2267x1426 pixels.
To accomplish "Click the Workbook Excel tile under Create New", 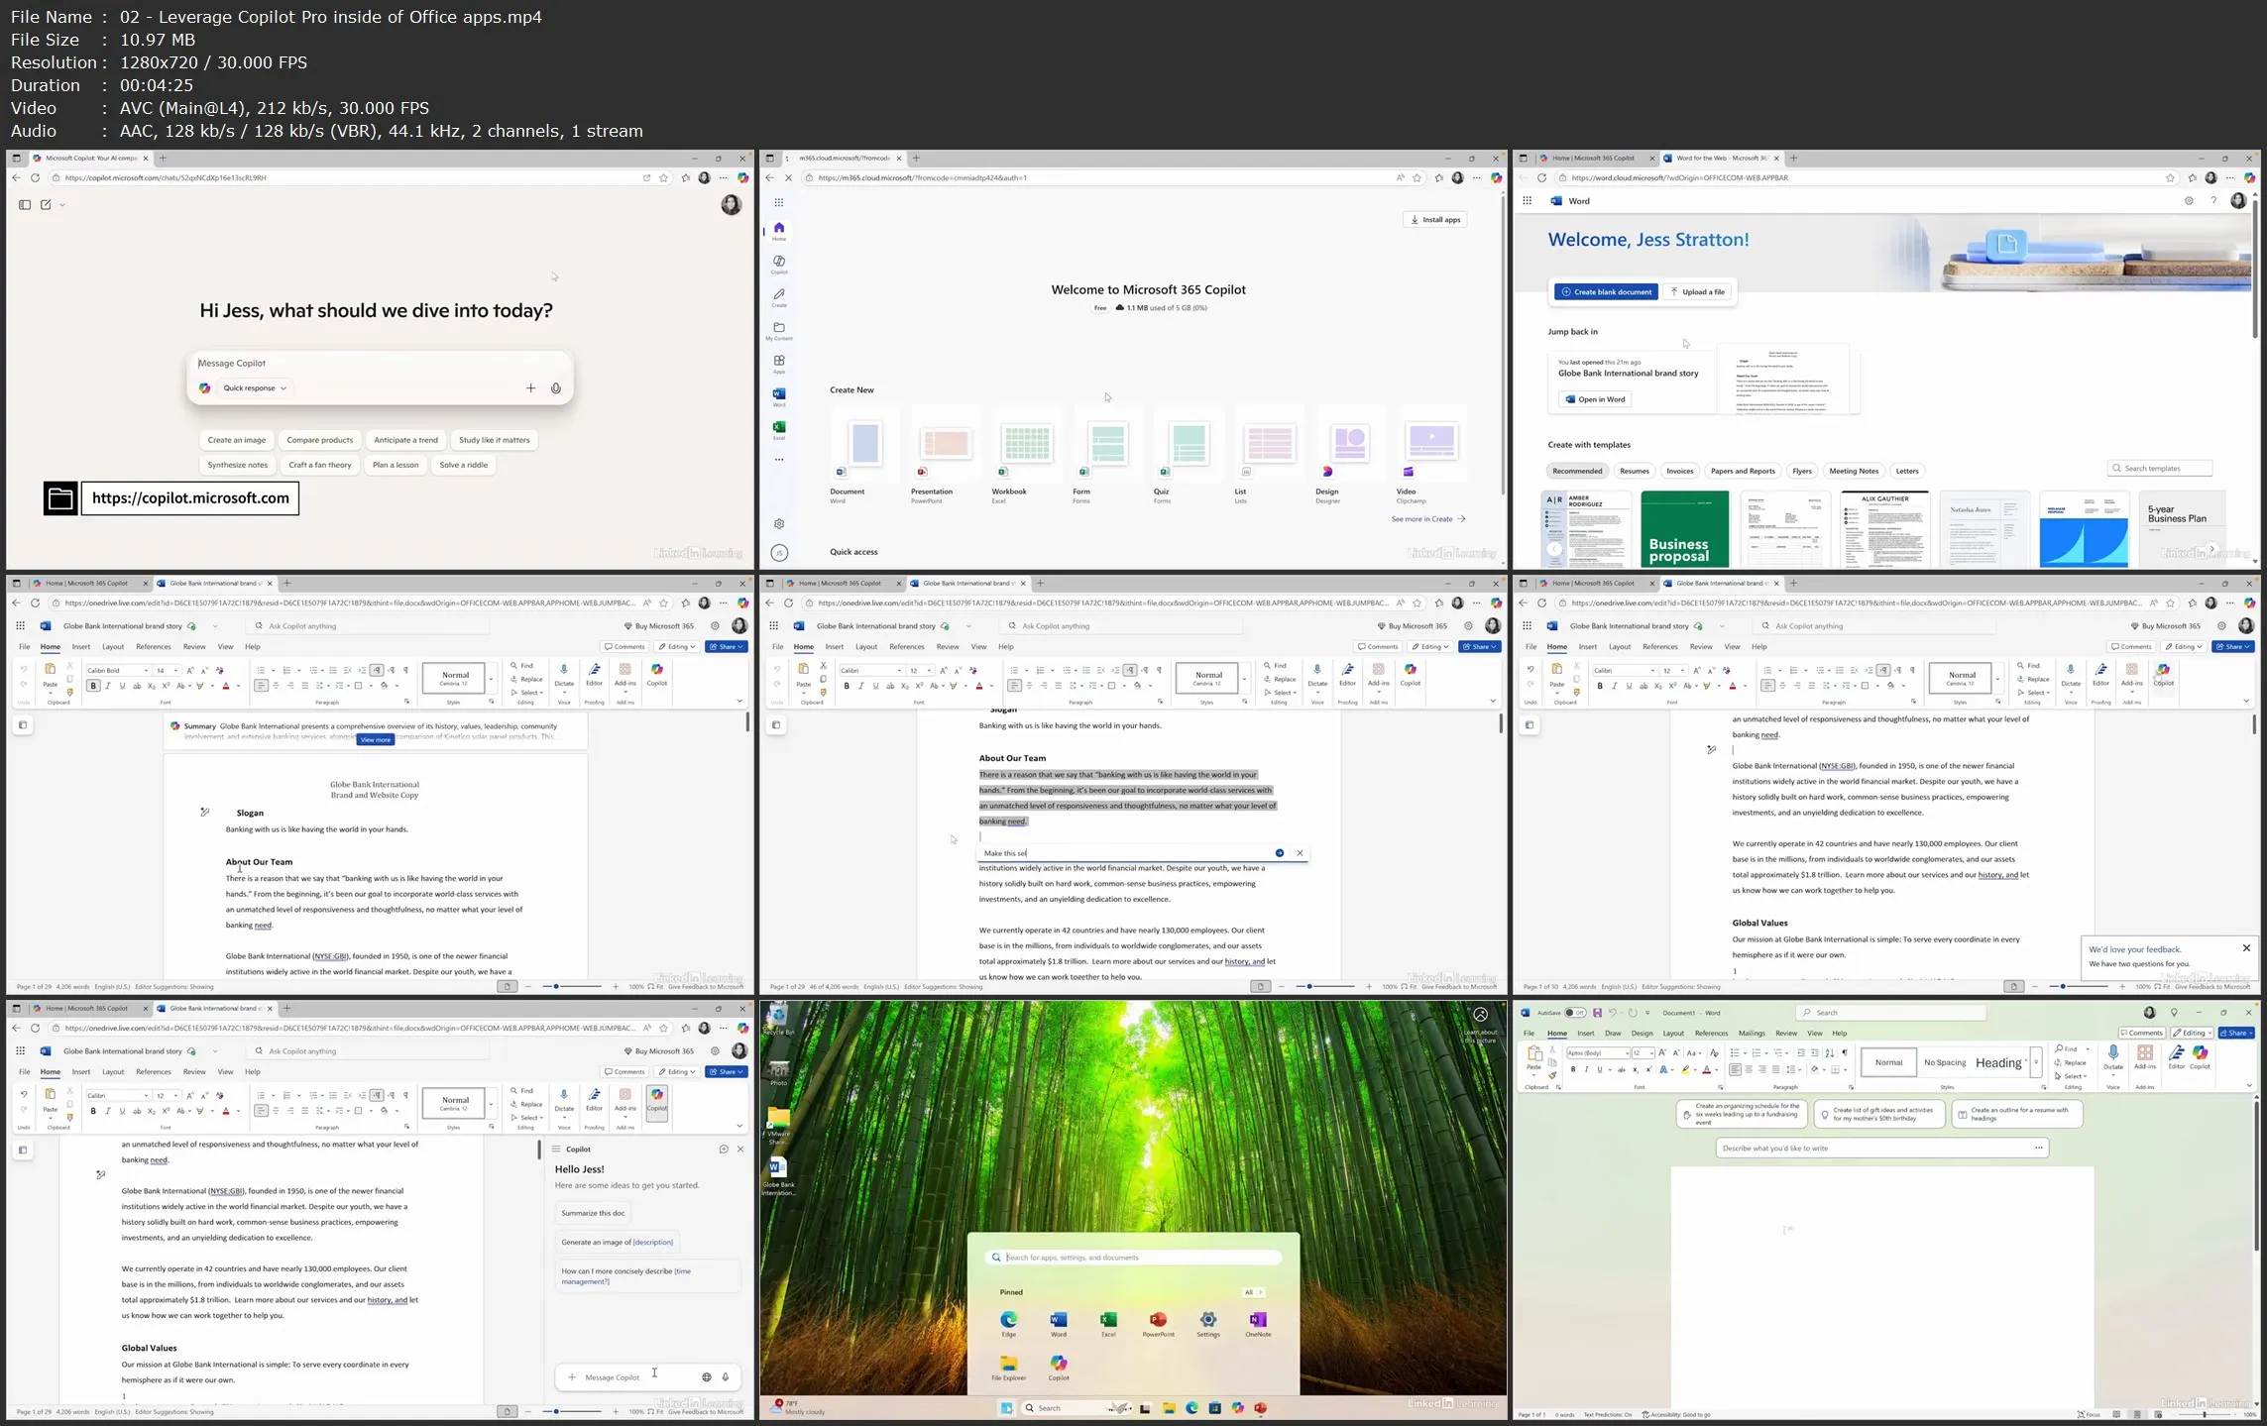I will [x=1026, y=454].
